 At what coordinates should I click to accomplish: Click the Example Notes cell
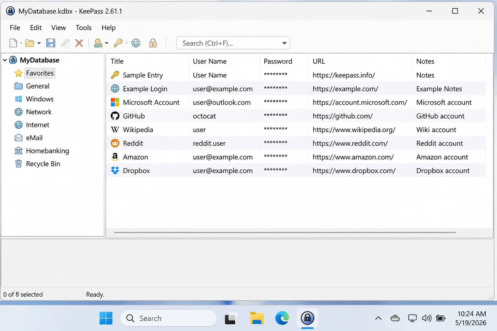click(439, 89)
